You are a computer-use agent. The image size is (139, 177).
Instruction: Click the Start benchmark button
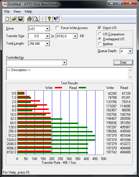tap(123, 62)
